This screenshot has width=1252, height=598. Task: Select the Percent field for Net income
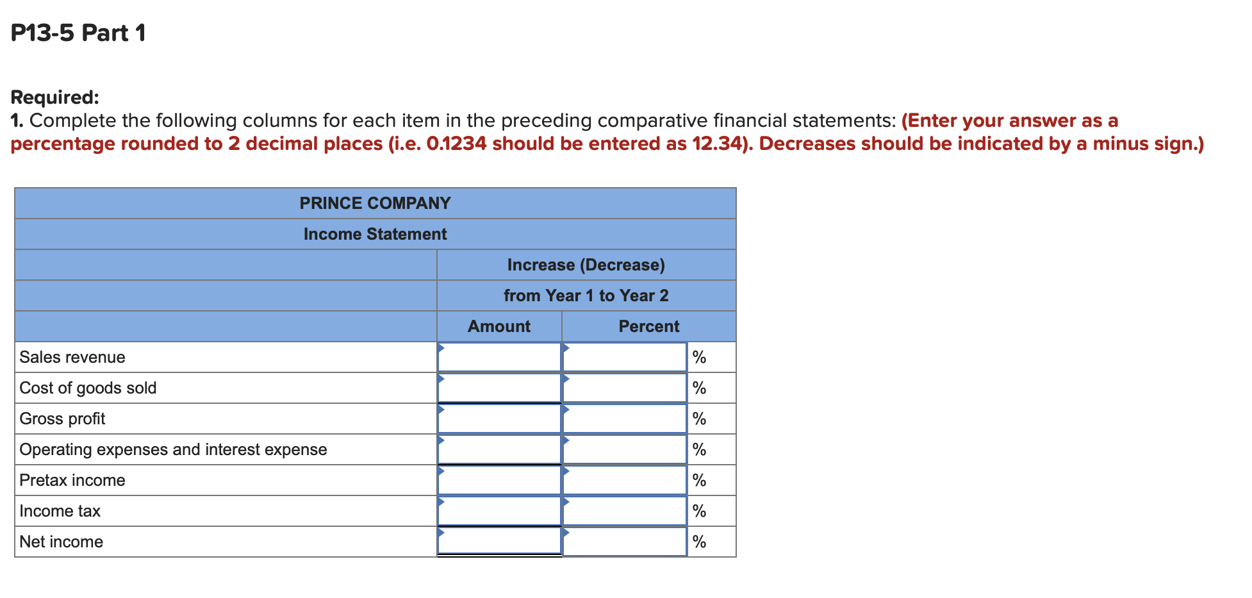[x=625, y=542]
